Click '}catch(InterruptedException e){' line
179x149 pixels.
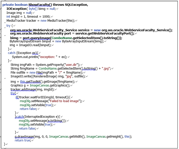37,117
